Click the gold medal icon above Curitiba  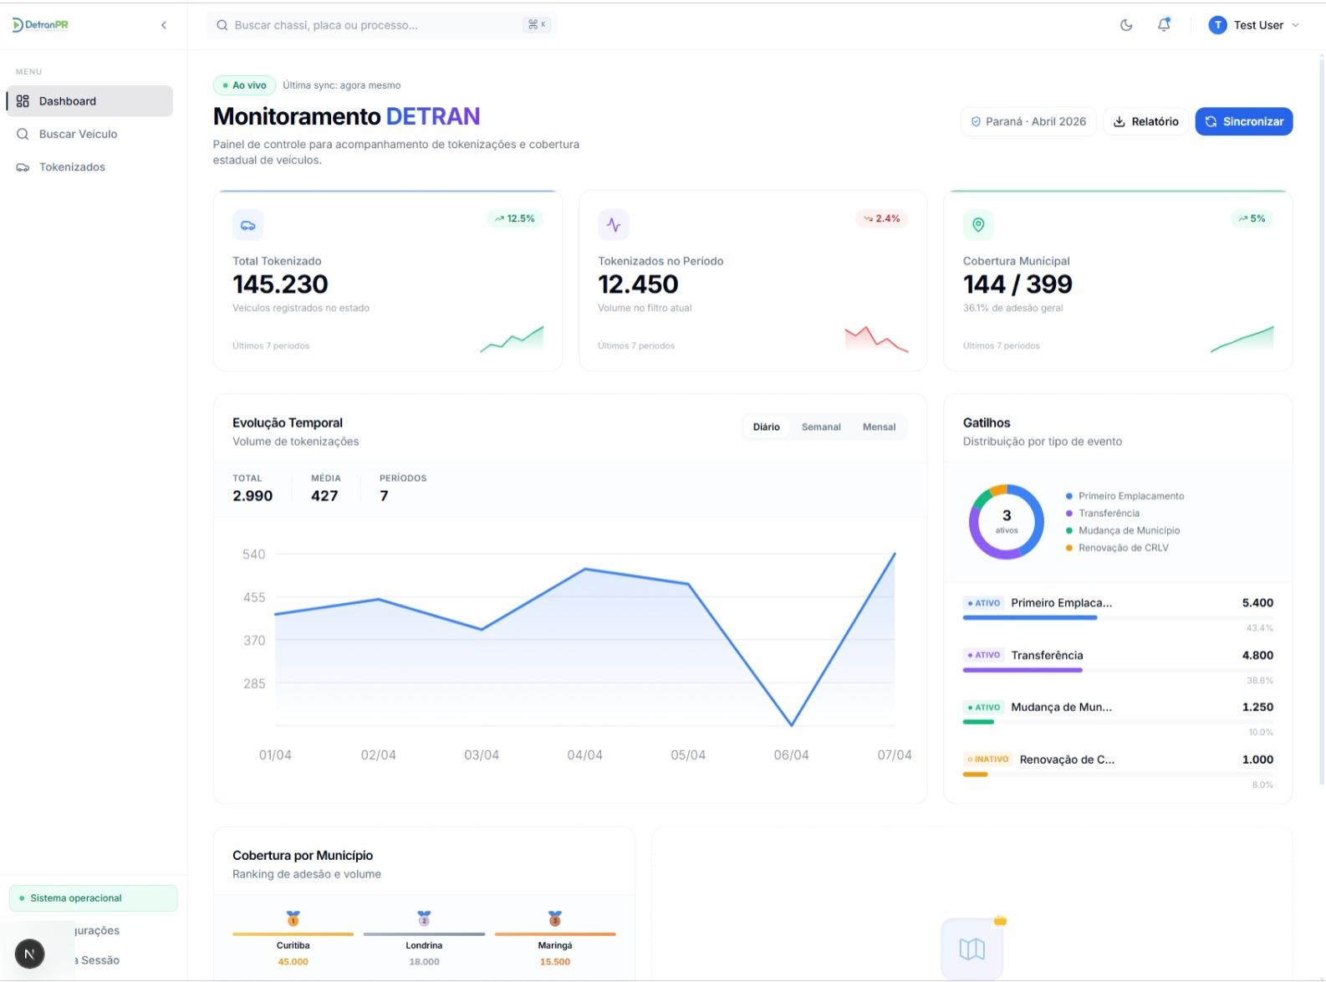coord(293,918)
